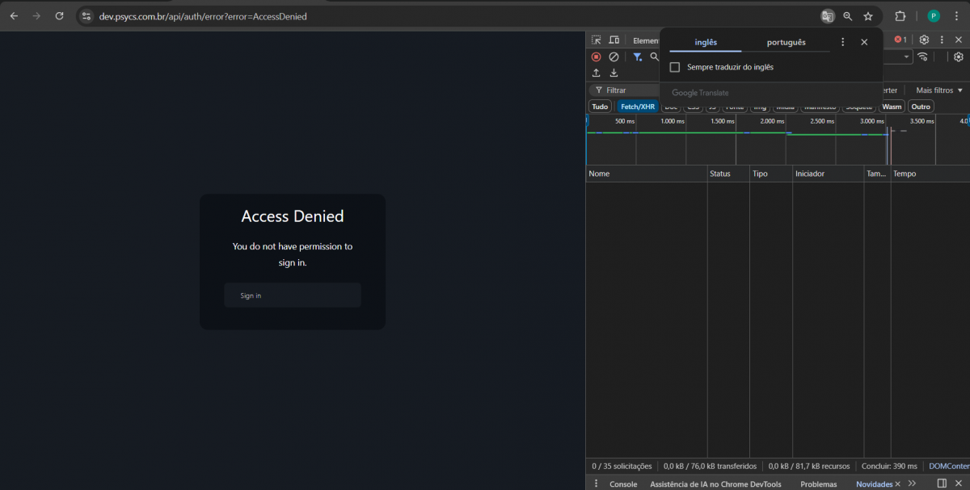970x490 pixels.
Task: Click the export HAR download icon
Action: click(x=614, y=73)
